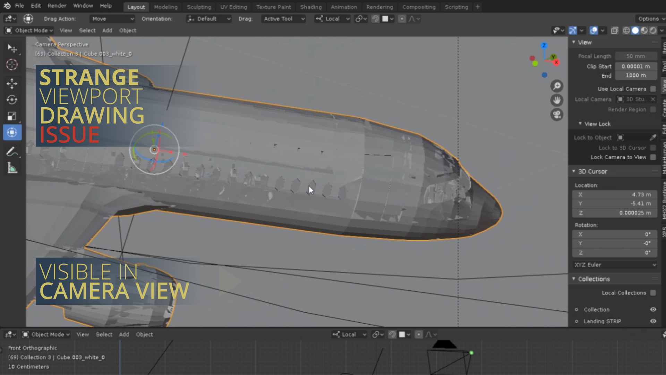This screenshot has width=666, height=375.
Task: Collapse the View Lock subpanel
Action: click(580, 124)
